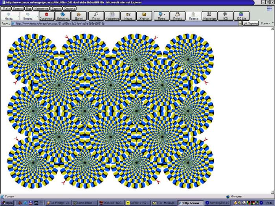Click the Готово status bar text
The image size is (275, 206).
pyautogui.click(x=9, y=197)
